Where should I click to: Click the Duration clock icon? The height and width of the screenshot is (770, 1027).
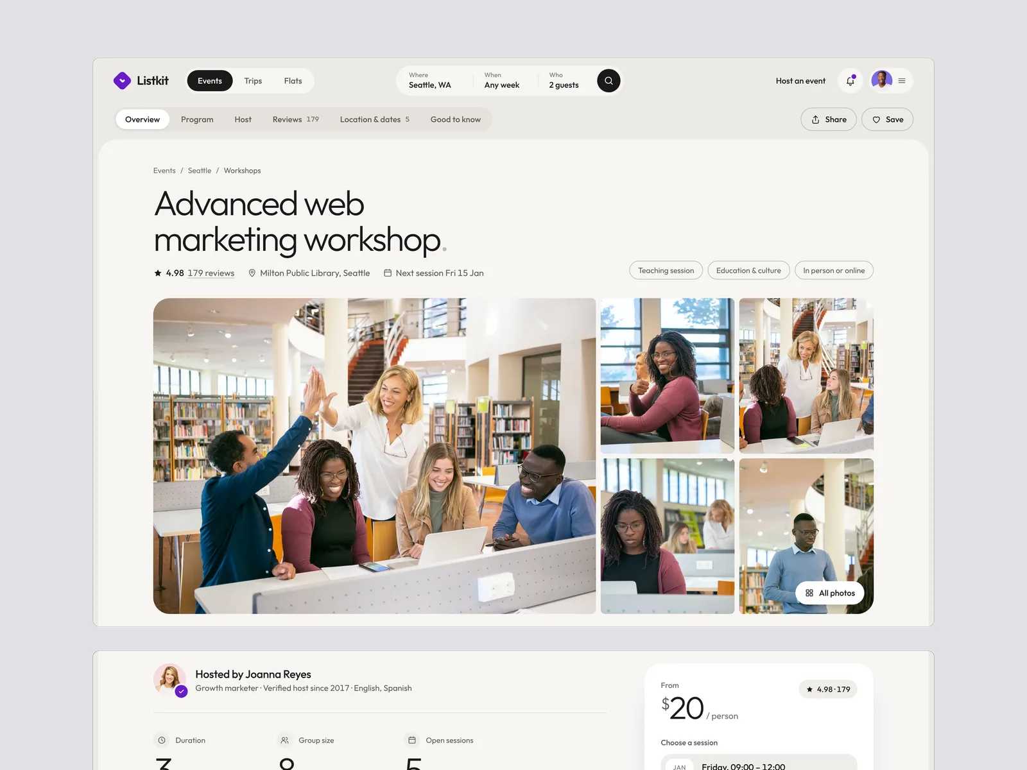pos(162,740)
